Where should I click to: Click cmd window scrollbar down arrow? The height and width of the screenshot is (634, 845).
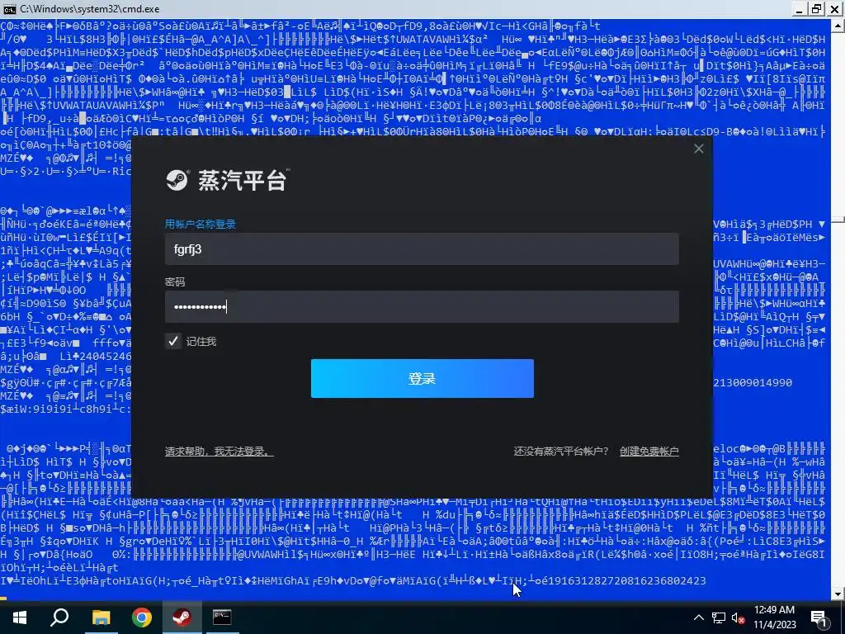tap(838, 594)
